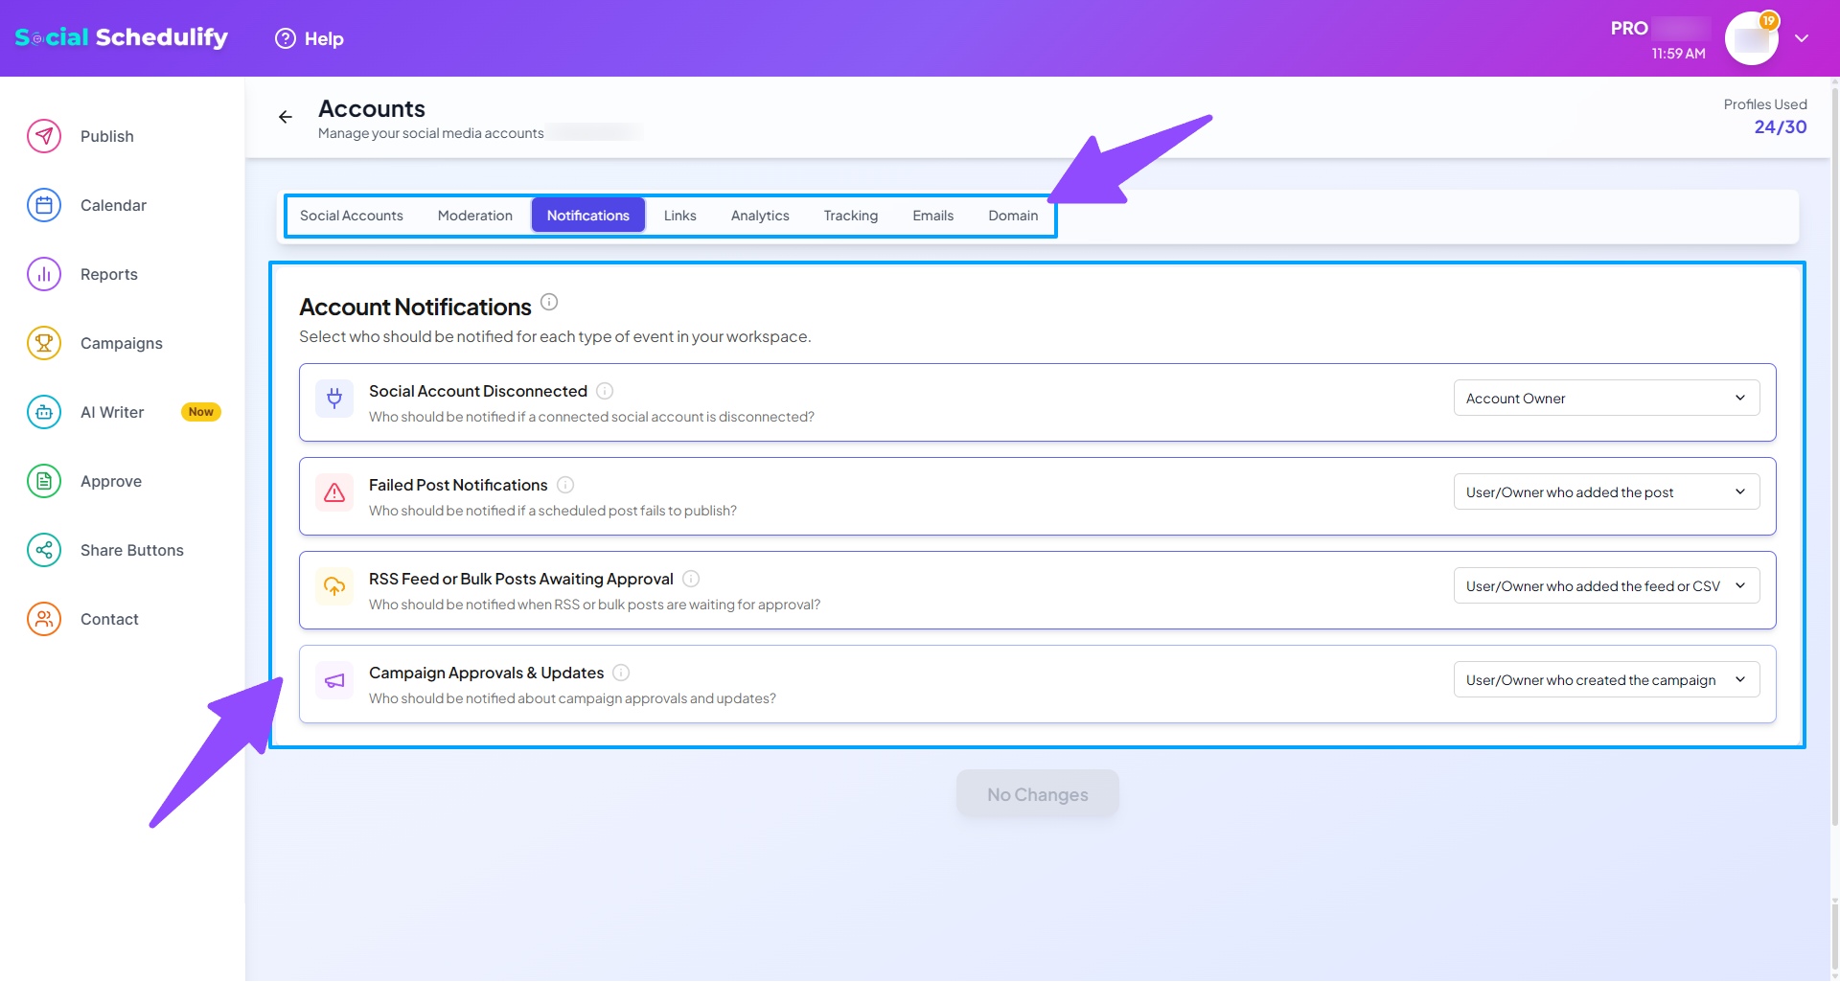The width and height of the screenshot is (1840, 982).
Task: Click the No Changes button
Action: coord(1037,793)
